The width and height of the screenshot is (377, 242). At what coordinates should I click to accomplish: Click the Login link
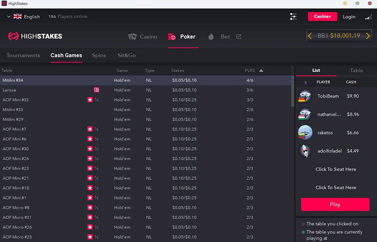pos(349,17)
